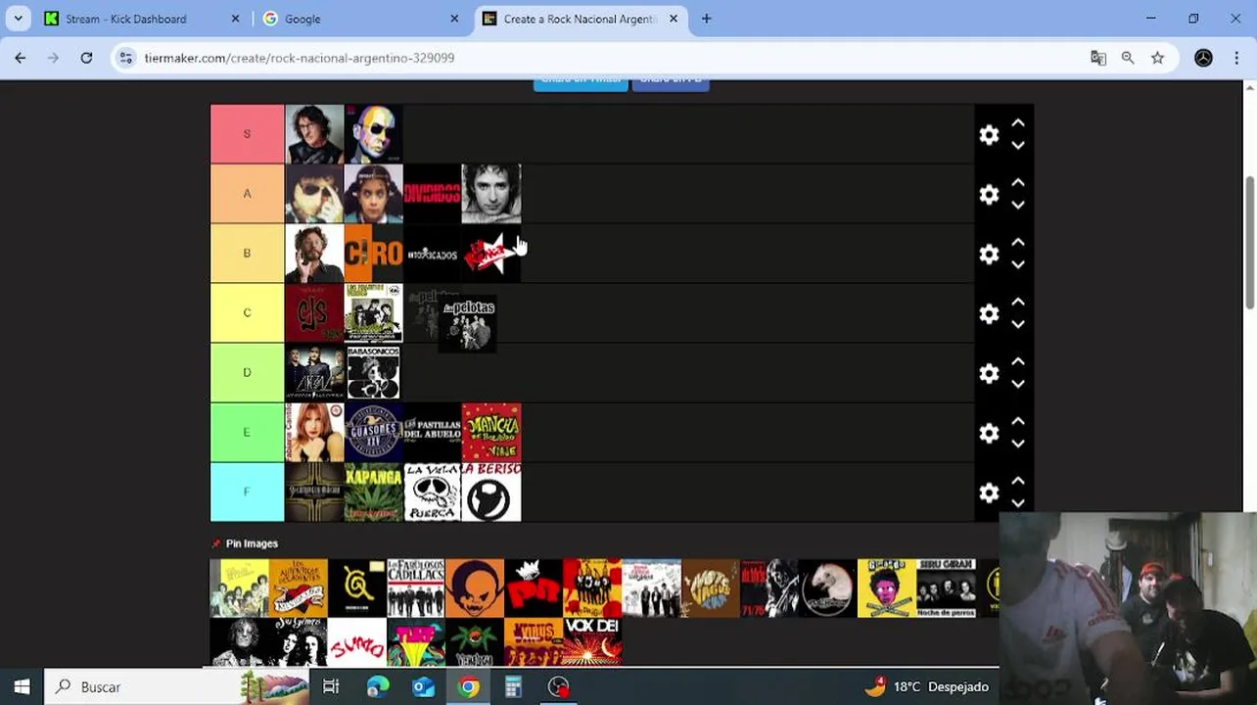Select the green E tier label
The width and height of the screenshot is (1257, 705).
click(x=247, y=433)
